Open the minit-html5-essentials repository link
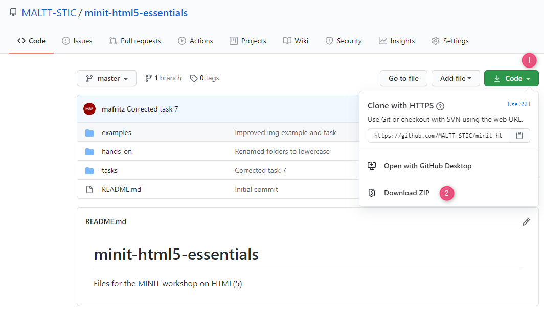 136,13
